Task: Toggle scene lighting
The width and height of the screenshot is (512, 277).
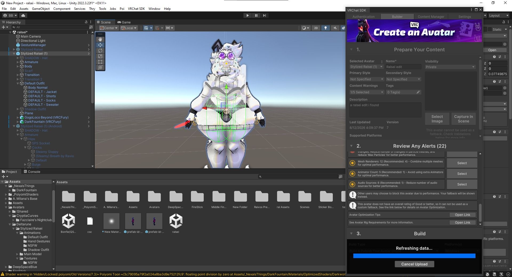Action: coord(325,28)
